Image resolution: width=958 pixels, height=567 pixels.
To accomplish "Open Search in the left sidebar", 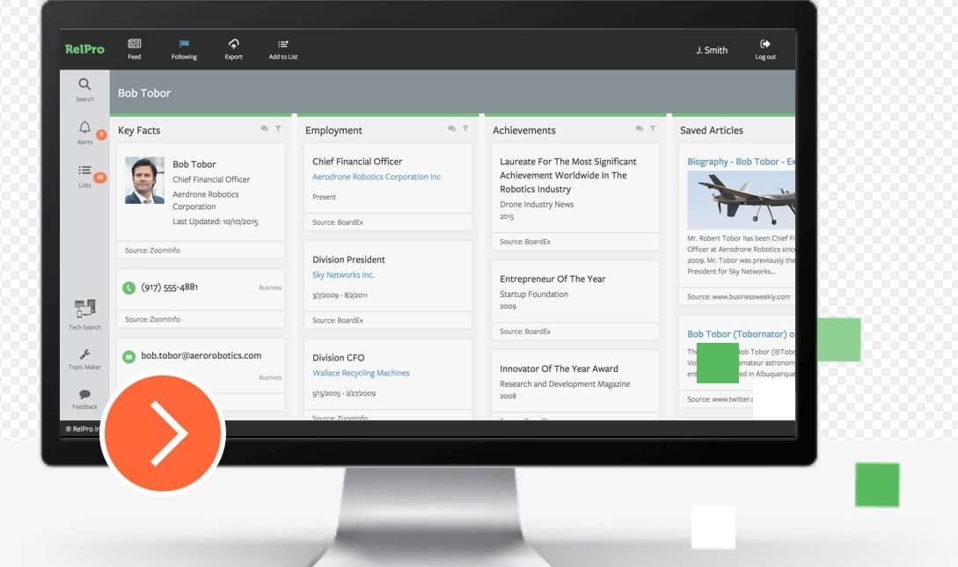I will (84, 84).
